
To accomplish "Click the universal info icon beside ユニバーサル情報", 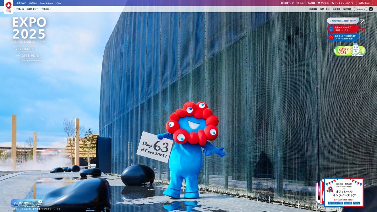I will [298, 3].
